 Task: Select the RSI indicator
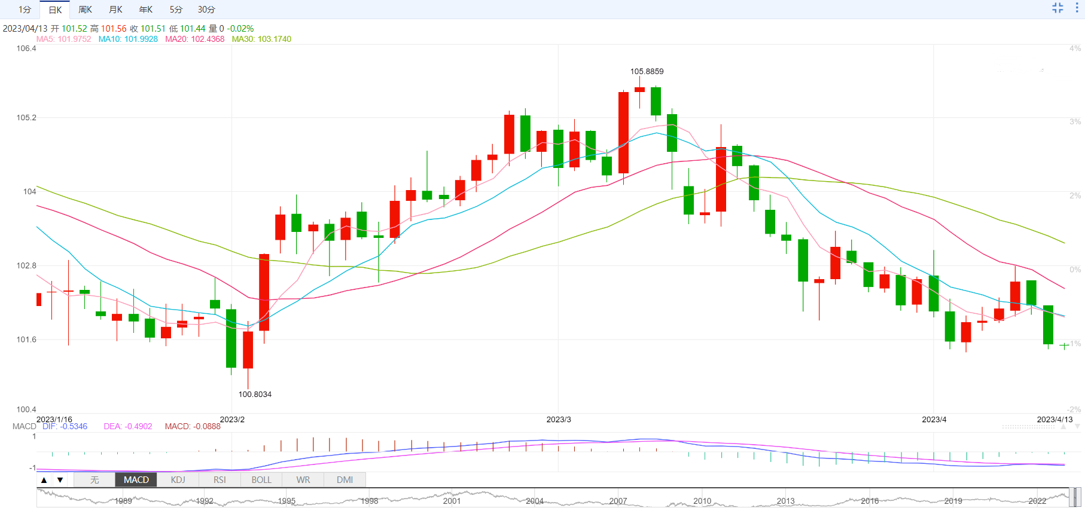[220, 480]
